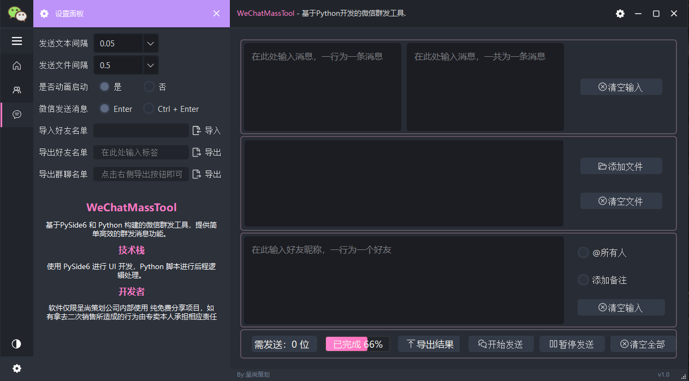689x381 pixels.
Task: Click the 在此处输入标签 field
Action: 141,152
